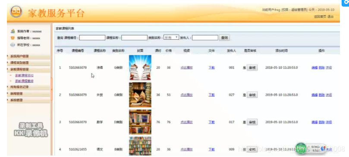This screenshot has height=157, width=349.
Task: Click publisher cell 027
Action: (x=232, y=95)
